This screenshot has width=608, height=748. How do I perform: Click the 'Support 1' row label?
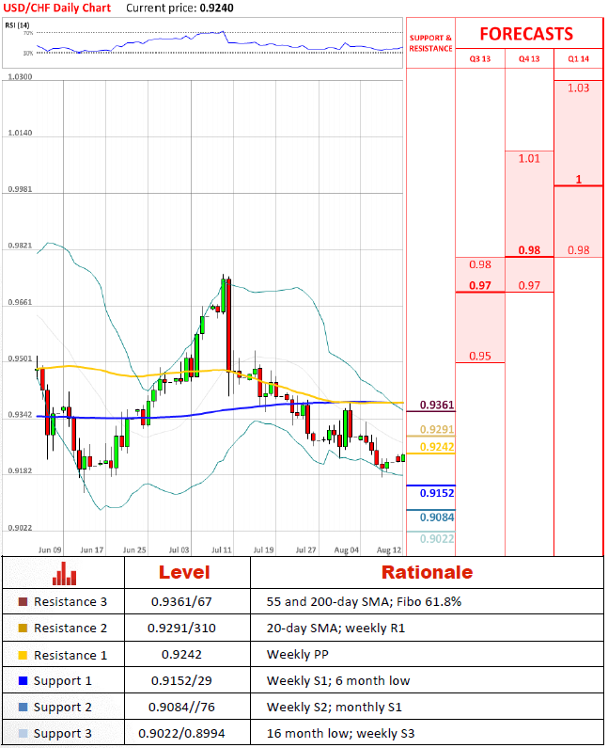tap(62, 681)
